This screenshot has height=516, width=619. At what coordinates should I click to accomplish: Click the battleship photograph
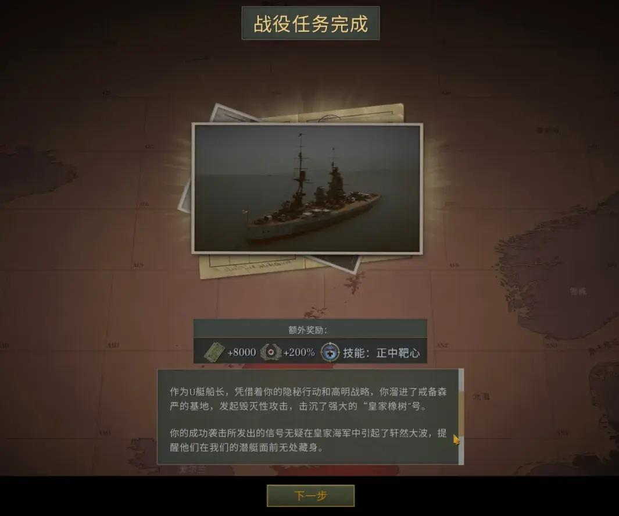[x=307, y=188]
